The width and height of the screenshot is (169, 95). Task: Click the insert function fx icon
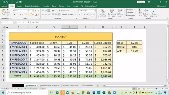(x=28, y=22)
